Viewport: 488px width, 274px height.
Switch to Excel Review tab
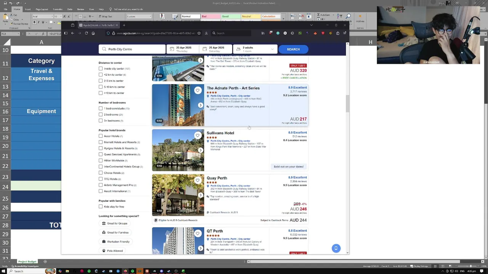(80, 9)
